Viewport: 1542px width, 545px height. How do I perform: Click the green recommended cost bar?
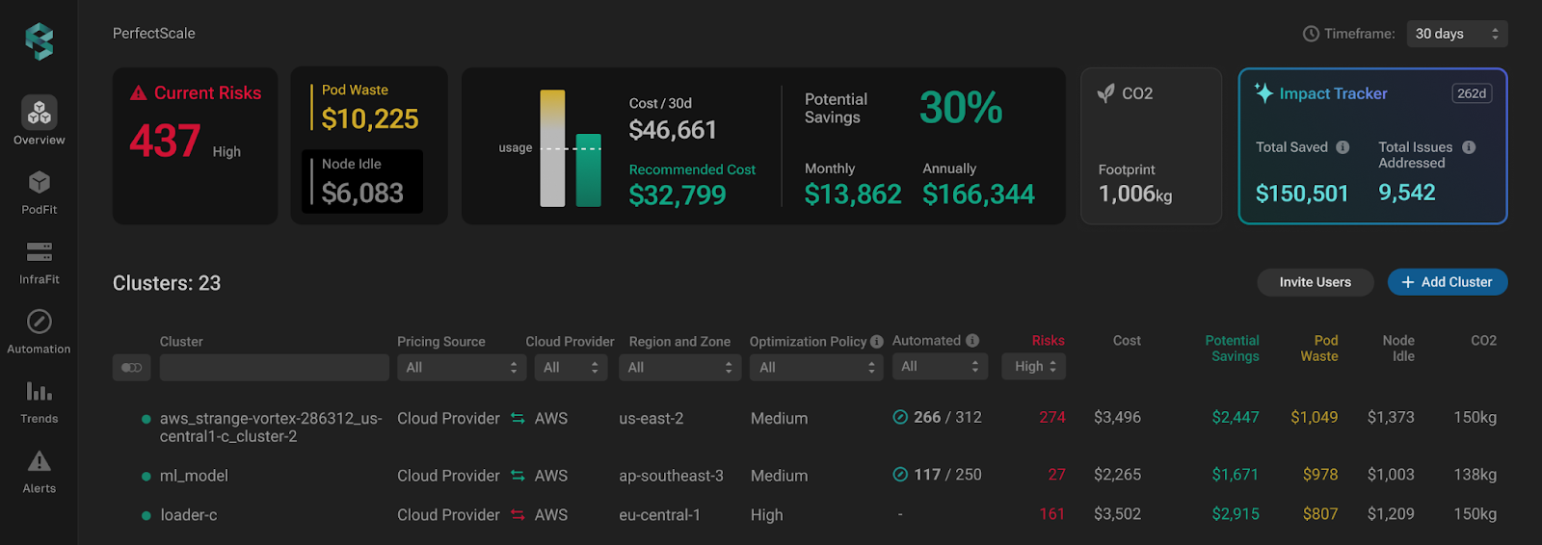point(588,170)
